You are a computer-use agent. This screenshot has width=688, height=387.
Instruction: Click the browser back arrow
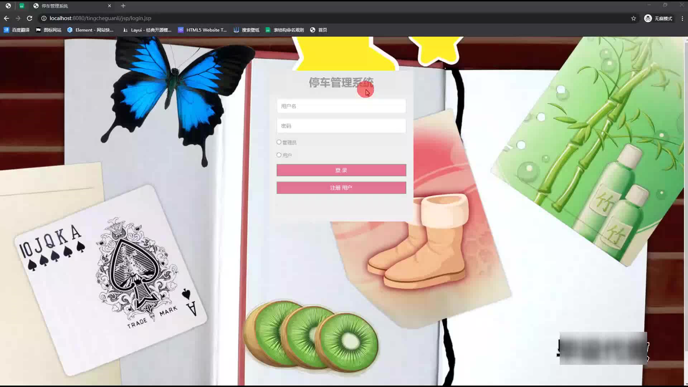tap(6, 18)
